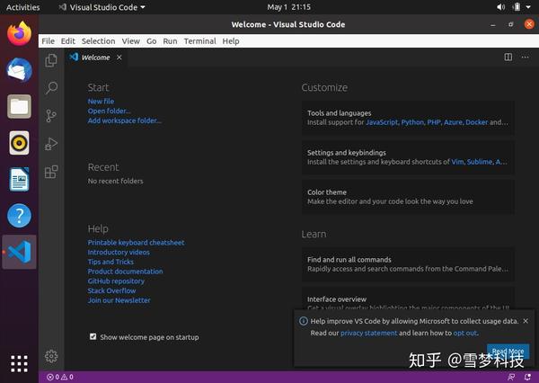Open the battery status indicator
Screen dimensions: 539x383
click(x=517, y=7)
